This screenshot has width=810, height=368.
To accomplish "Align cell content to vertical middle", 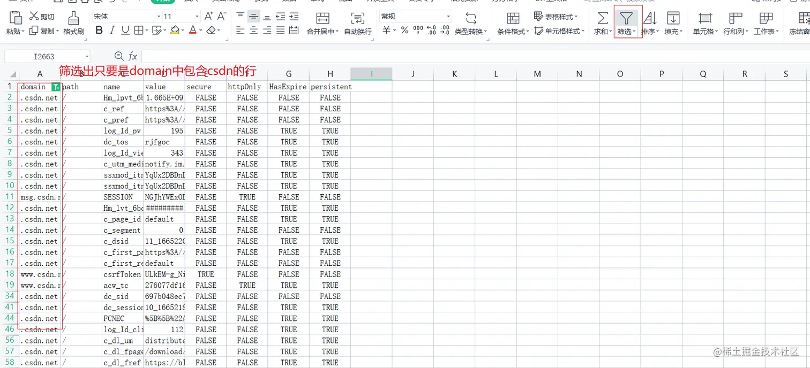I will coord(254,17).
